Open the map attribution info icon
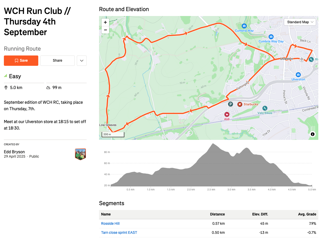The width and height of the screenshot is (324, 241). pos(313,134)
